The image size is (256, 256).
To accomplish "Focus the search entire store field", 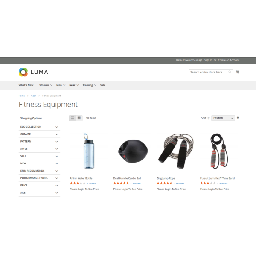I will (x=209, y=72).
